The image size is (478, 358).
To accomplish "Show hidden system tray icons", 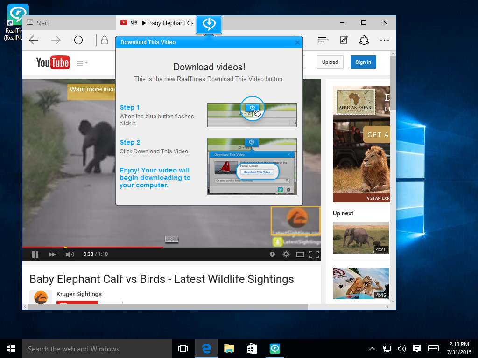I will click(372, 349).
